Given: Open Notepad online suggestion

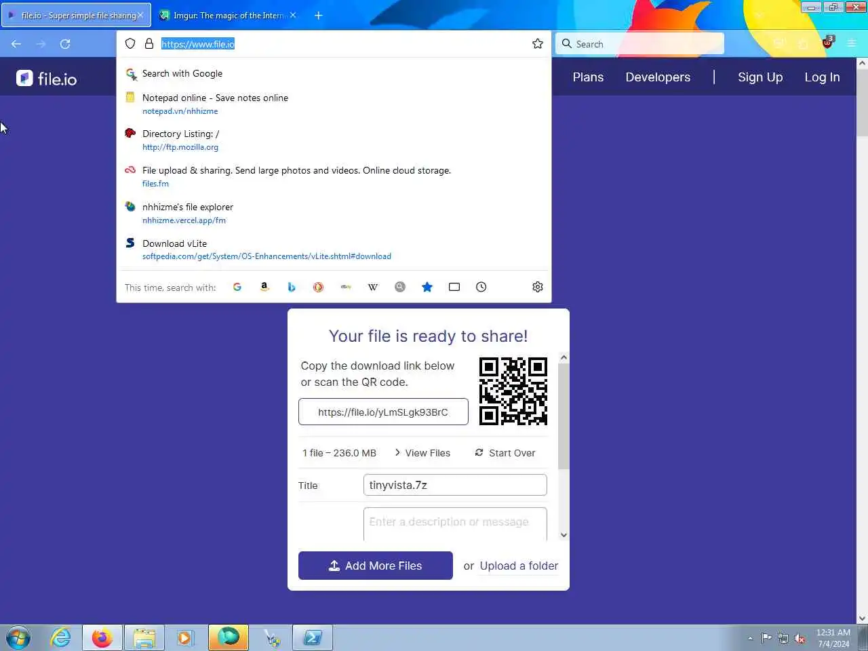Looking at the screenshot, I should pos(334,104).
